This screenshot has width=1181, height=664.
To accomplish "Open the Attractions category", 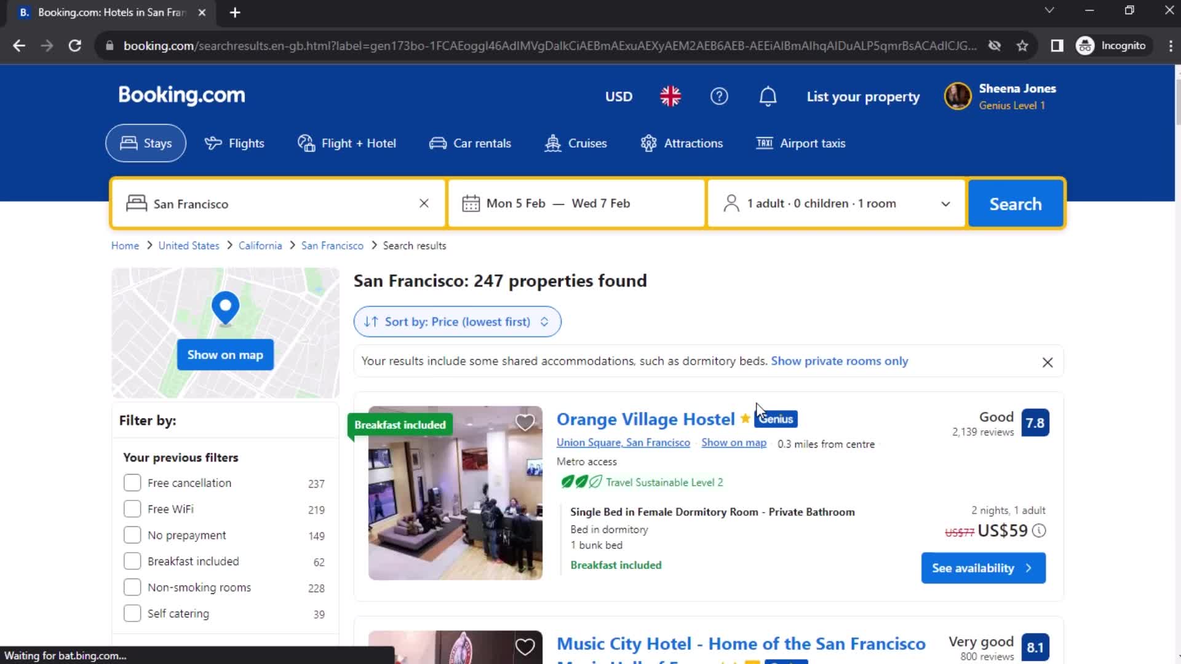I will pos(682,143).
